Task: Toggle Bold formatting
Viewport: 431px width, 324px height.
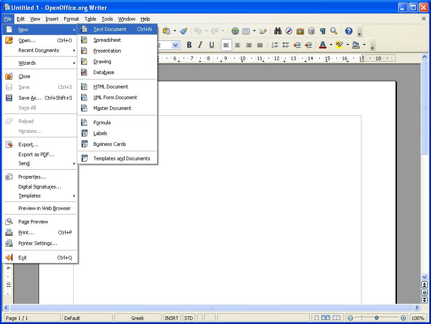Action: pos(189,45)
